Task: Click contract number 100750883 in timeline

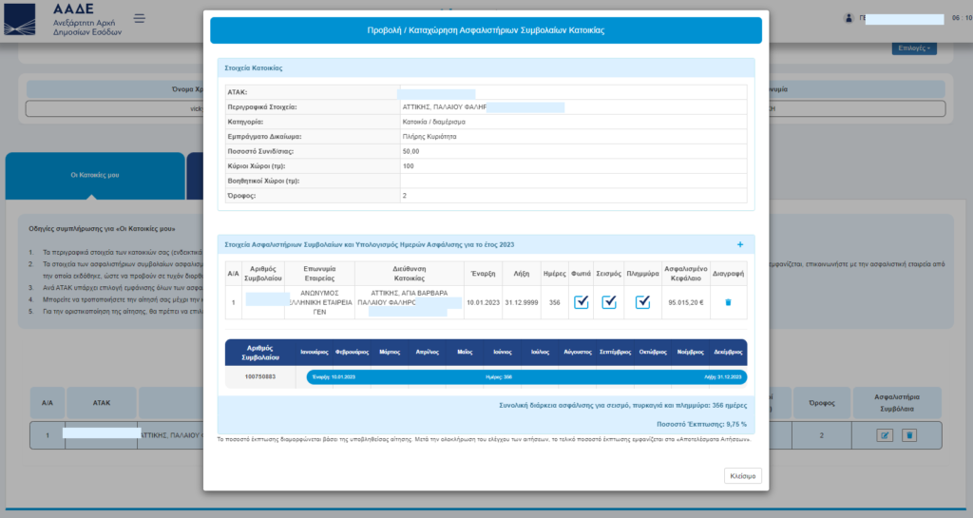Action: (x=261, y=377)
